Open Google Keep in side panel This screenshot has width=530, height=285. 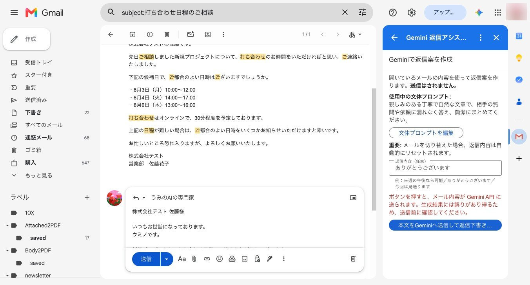519,58
